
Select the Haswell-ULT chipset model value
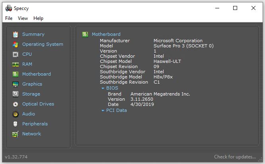[x=167, y=61]
